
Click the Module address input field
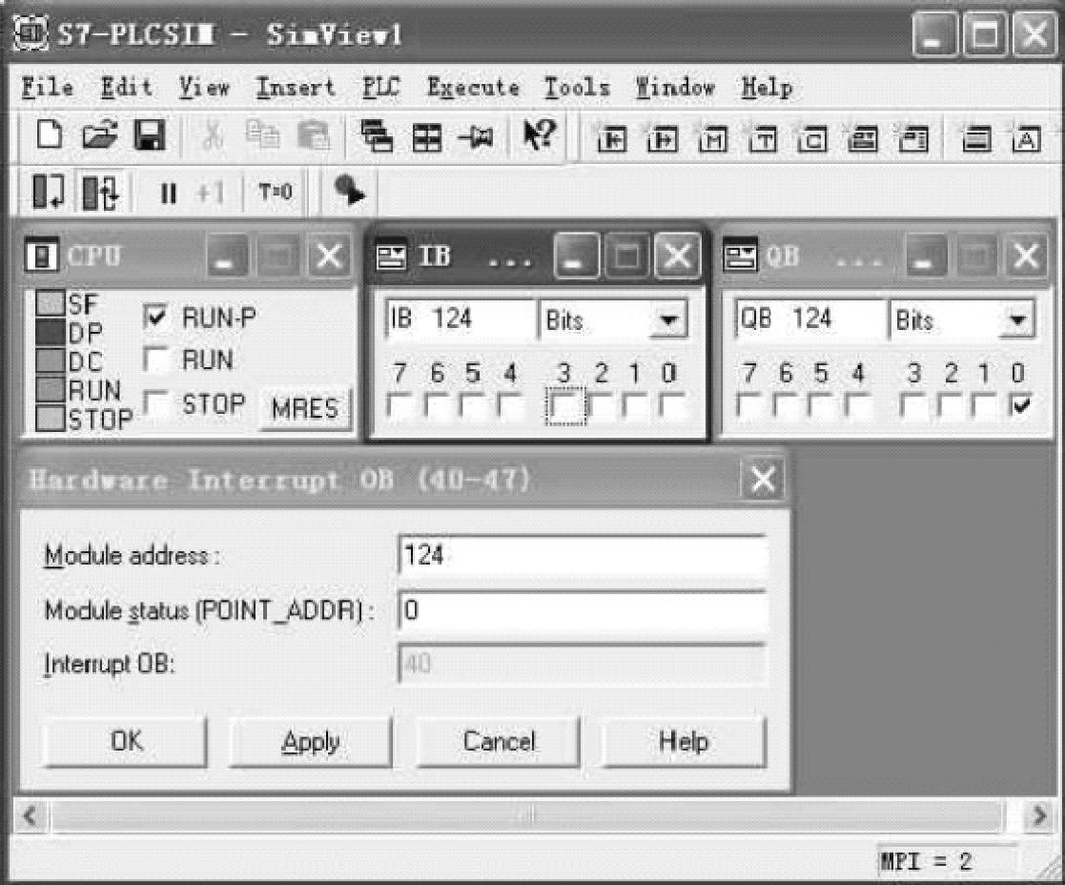click(583, 556)
